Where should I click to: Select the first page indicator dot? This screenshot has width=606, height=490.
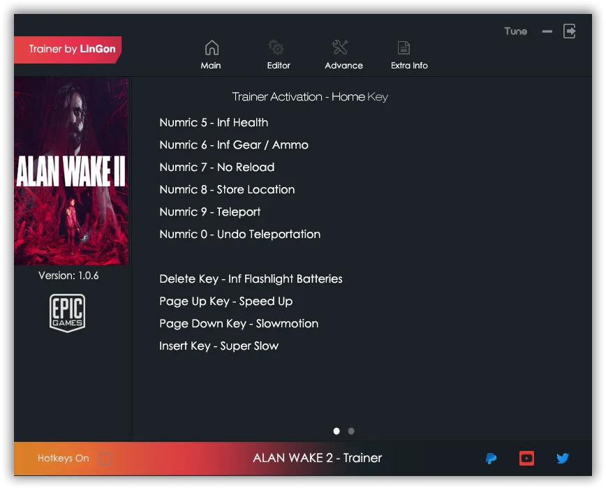(x=336, y=431)
